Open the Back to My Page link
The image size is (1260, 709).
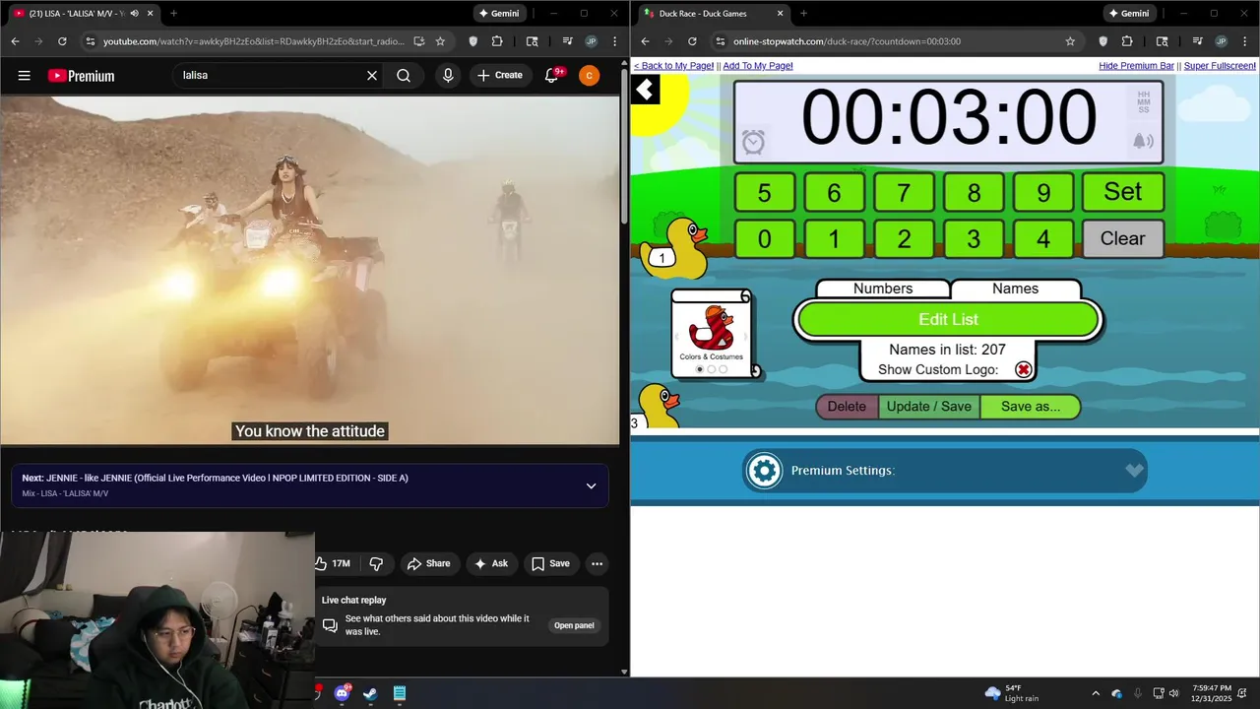[674, 66]
